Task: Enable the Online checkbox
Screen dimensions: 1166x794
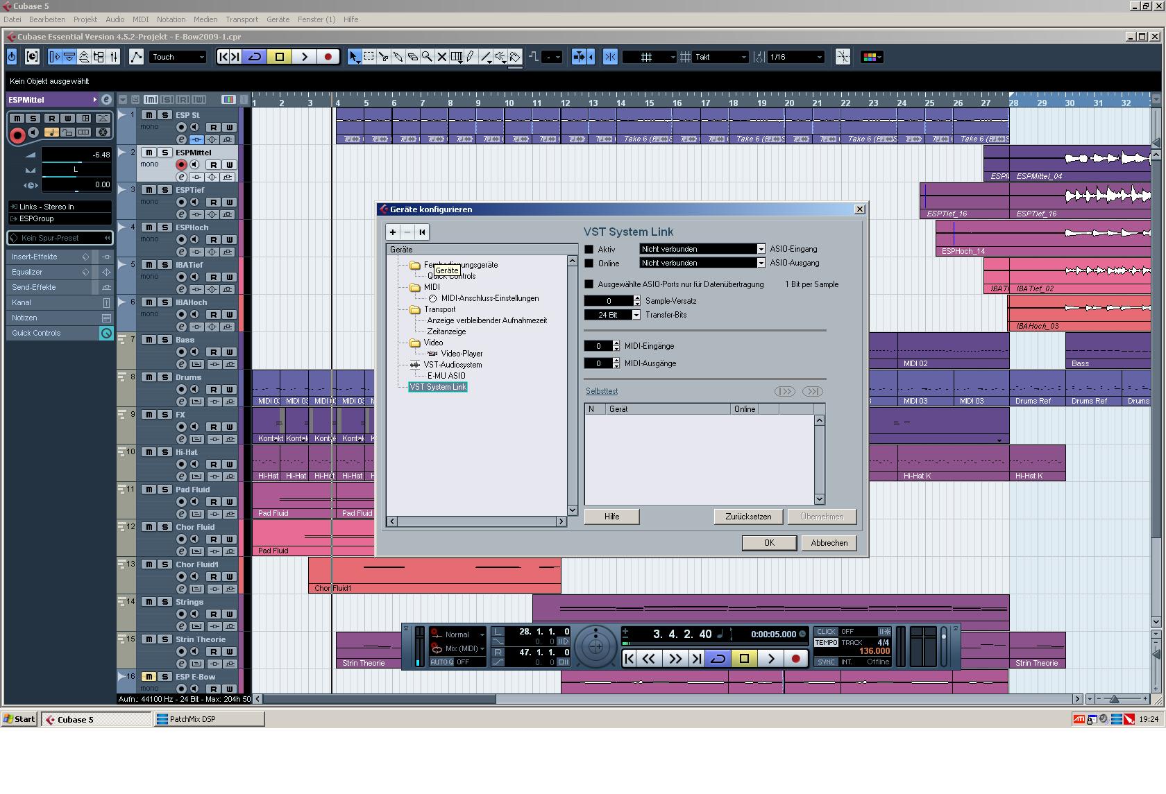Action: click(589, 264)
